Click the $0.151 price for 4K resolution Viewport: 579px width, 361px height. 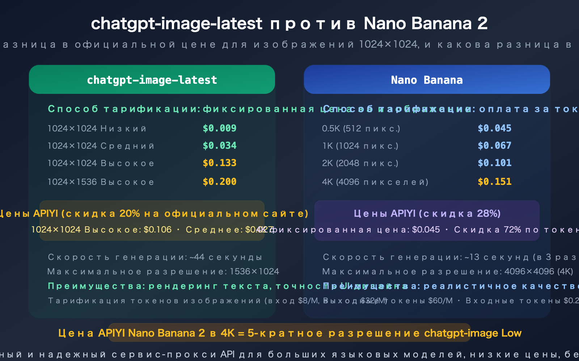(x=495, y=182)
